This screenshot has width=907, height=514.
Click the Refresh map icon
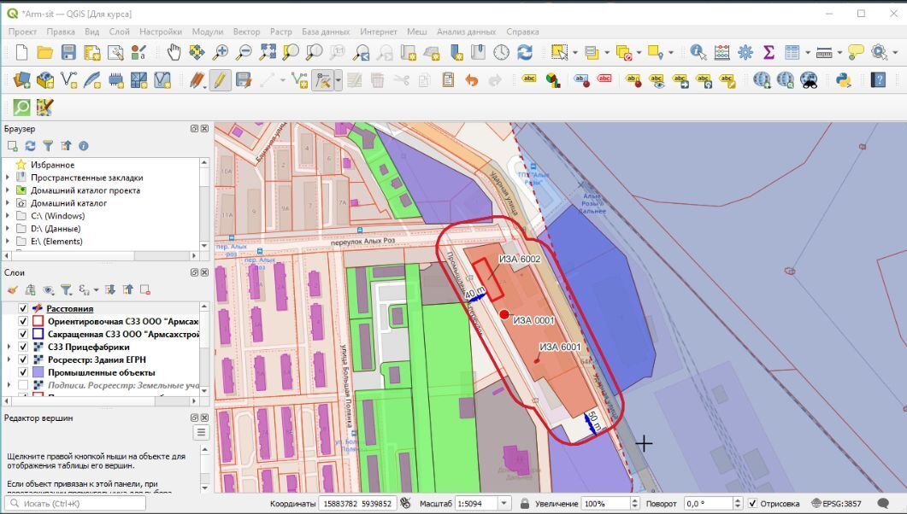[x=524, y=52]
